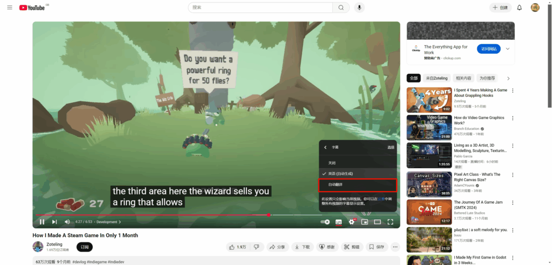Open more actions ellipsis below video

tap(395, 247)
